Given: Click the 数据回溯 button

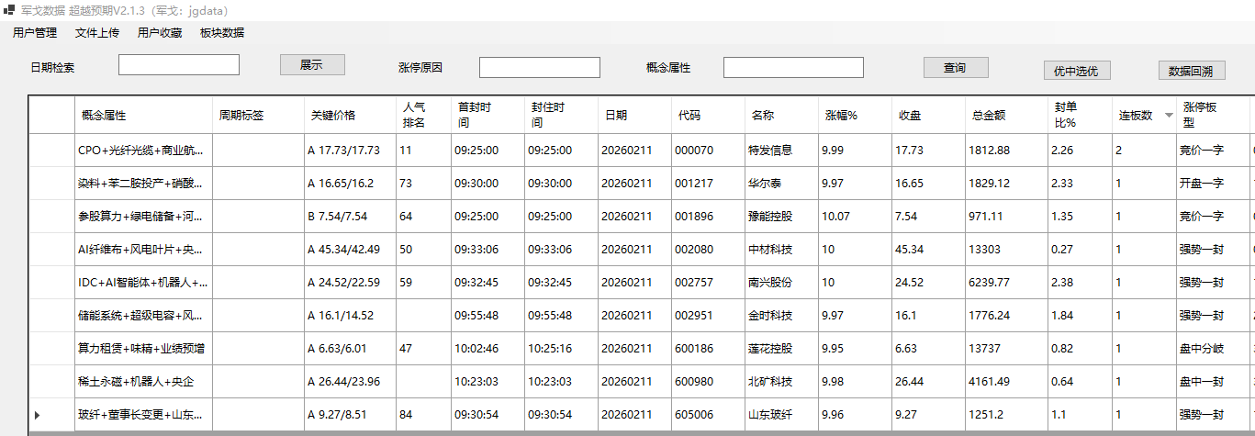Looking at the screenshot, I should point(1192,71).
